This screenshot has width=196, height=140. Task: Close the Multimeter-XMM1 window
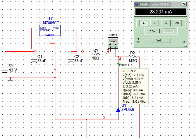pos(184,4)
